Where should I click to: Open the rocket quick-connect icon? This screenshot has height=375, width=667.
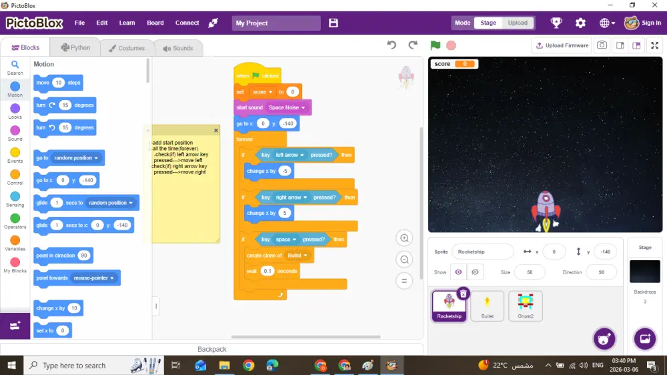pyautogui.click(x=213, y=23)
